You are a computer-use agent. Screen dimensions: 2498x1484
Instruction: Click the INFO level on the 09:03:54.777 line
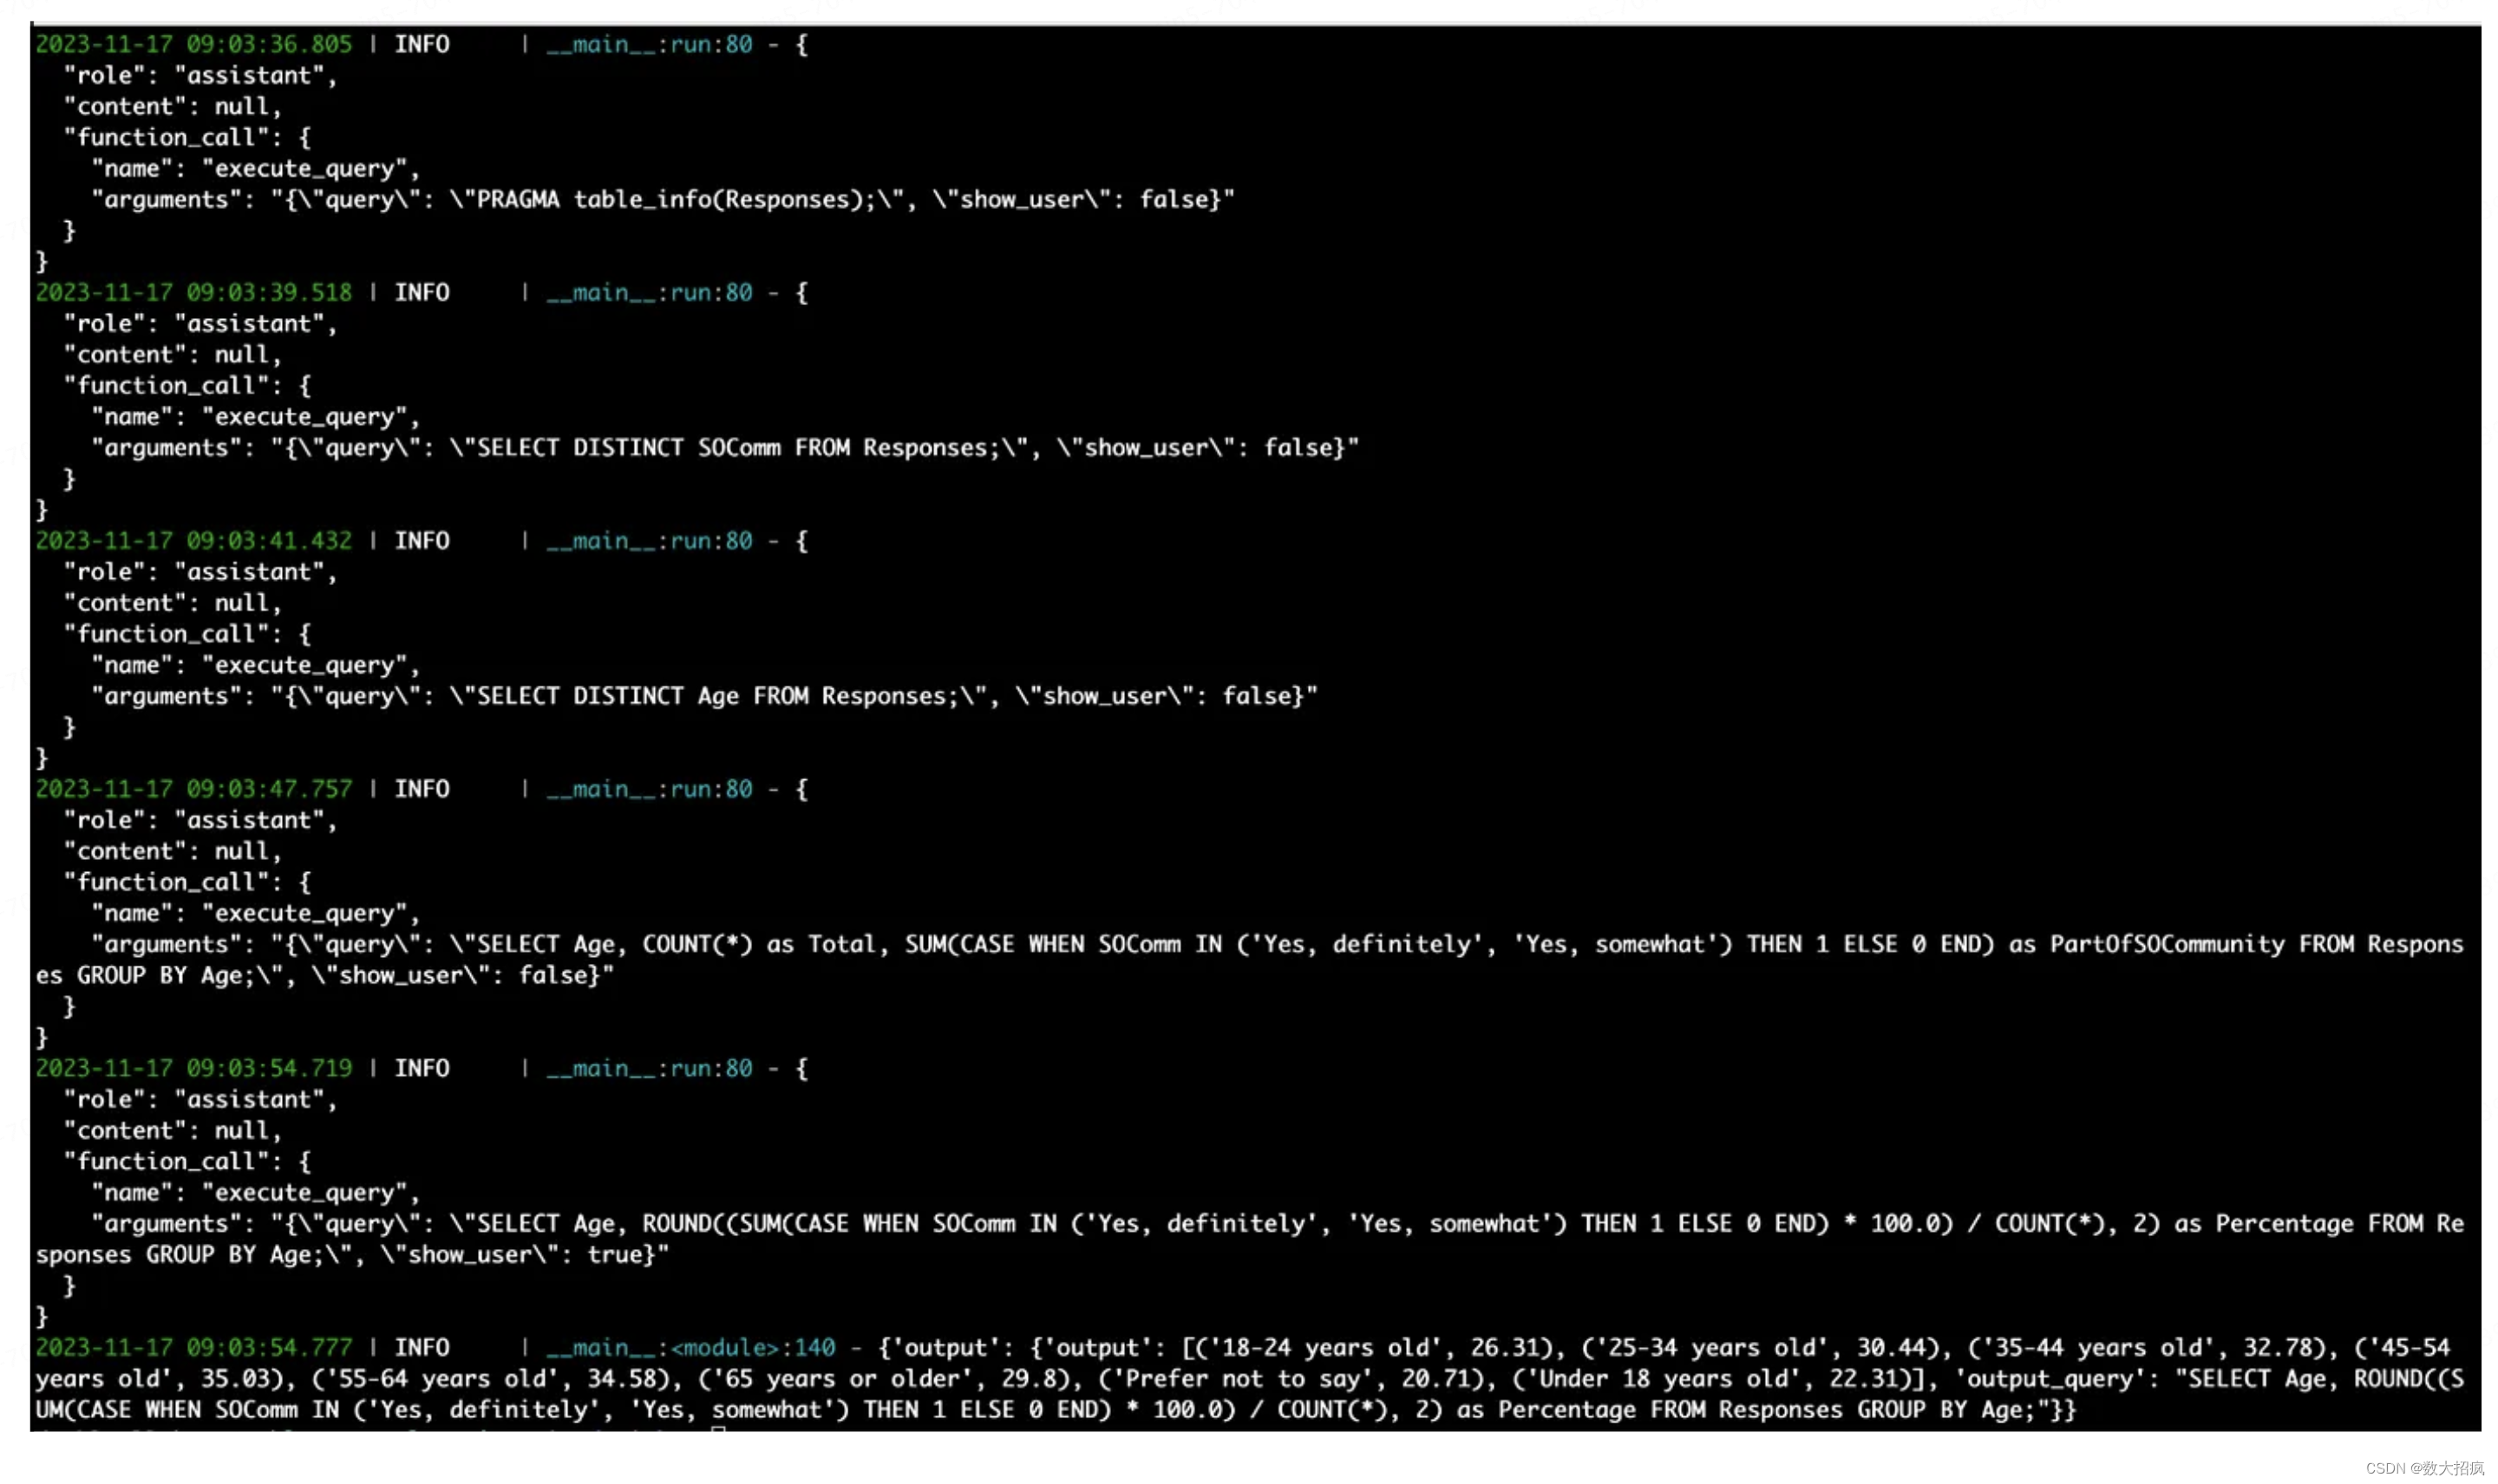(x=422, y=1346)
